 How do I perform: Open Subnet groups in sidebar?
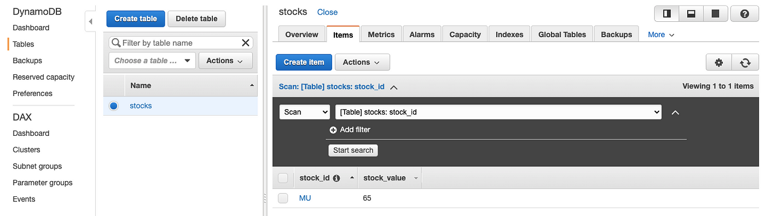coord(37,166)
